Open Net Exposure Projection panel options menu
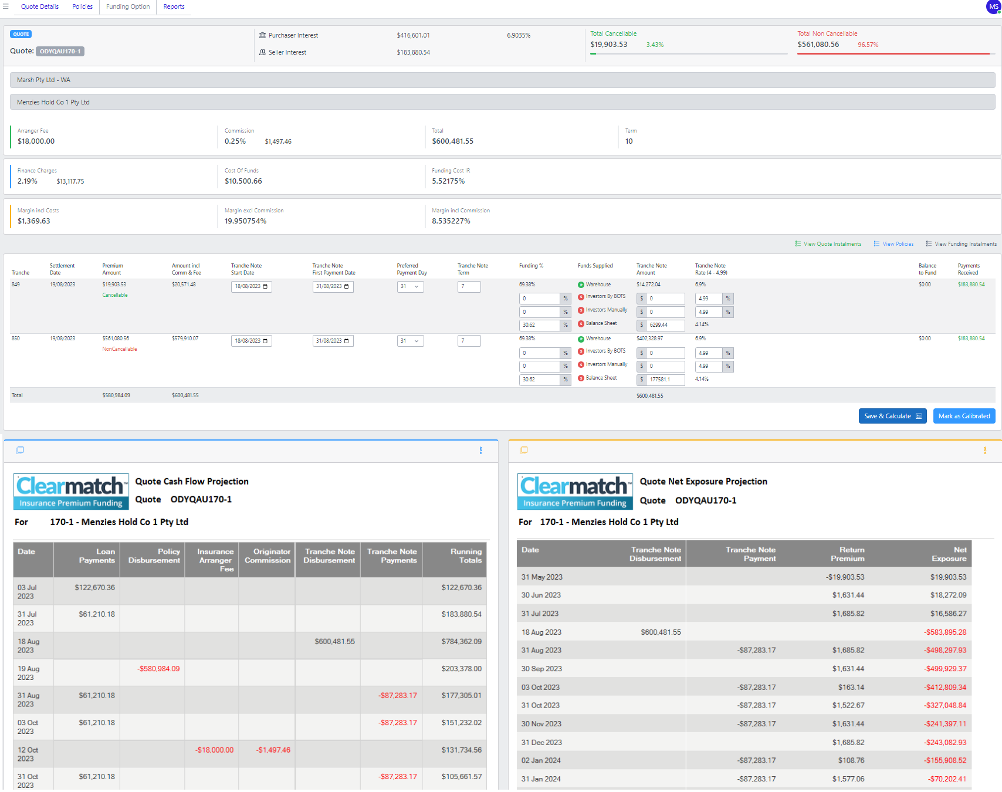The height and width of the screenshot is (792, 1002). point(985,450)
